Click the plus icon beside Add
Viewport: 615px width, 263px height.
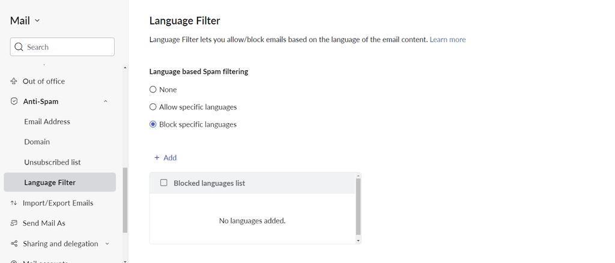pos(157,158)
